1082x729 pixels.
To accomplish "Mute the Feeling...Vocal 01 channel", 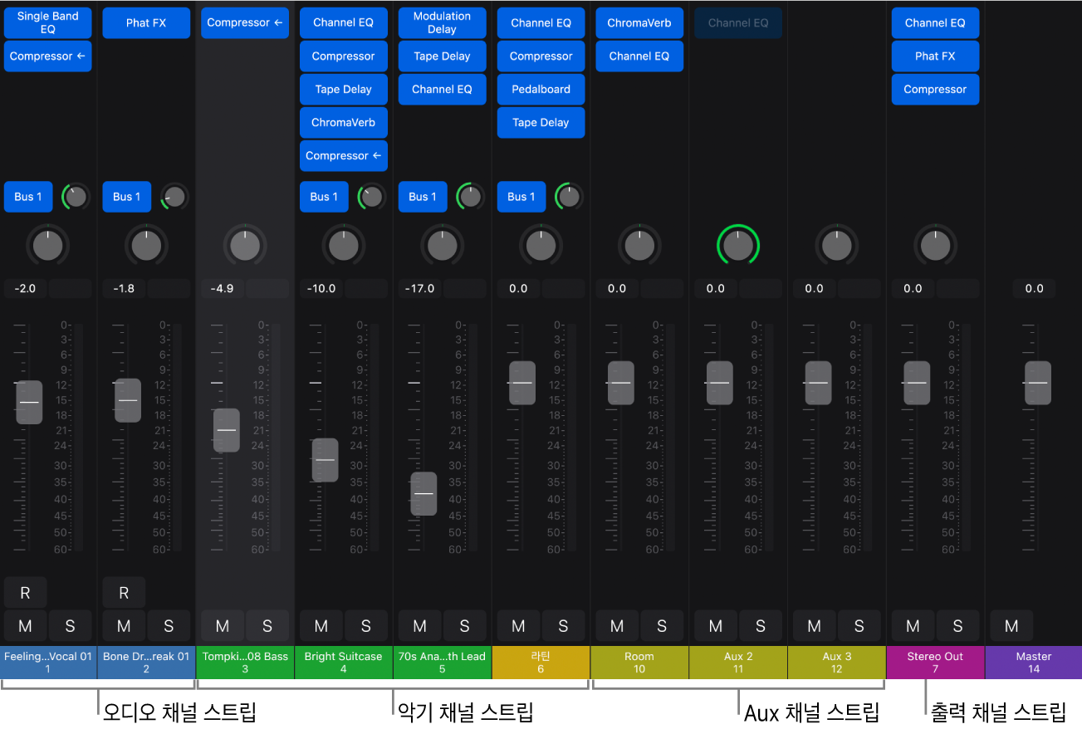I will 25,626.
